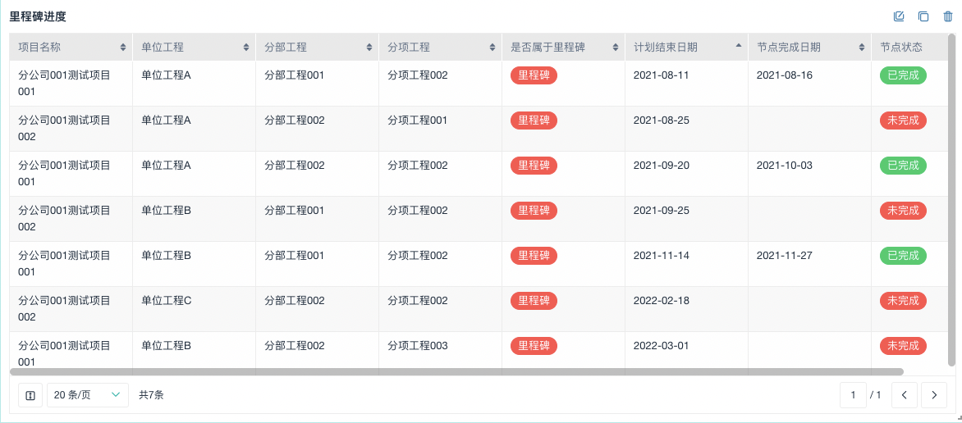Click the page number input field
962x423 pixels.
pyautogui.click(x=853, y=395)
